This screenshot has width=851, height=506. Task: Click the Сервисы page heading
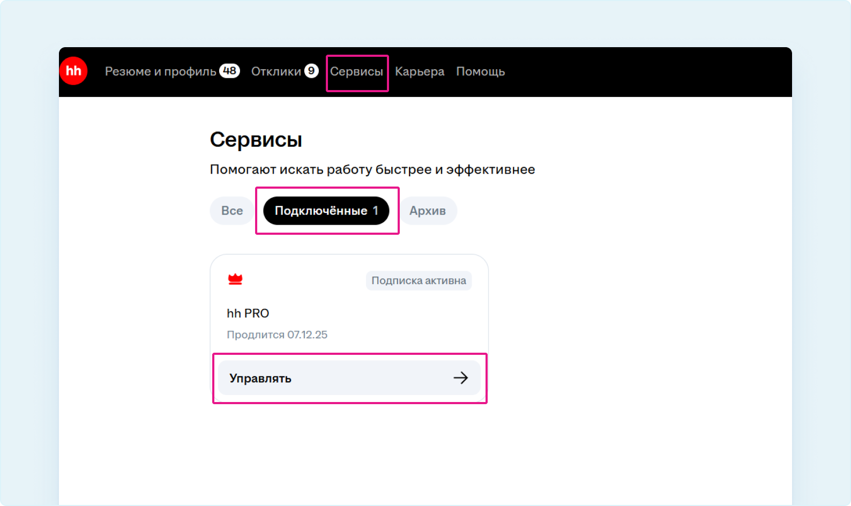pos(256,140)
